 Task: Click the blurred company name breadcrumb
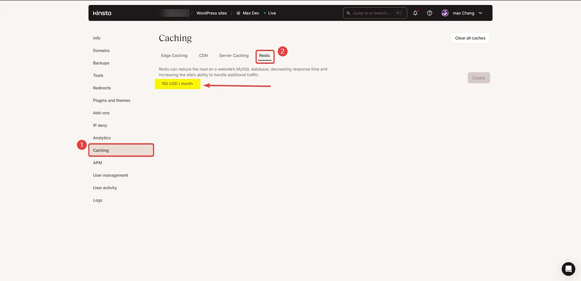click(x=175, y=13)
